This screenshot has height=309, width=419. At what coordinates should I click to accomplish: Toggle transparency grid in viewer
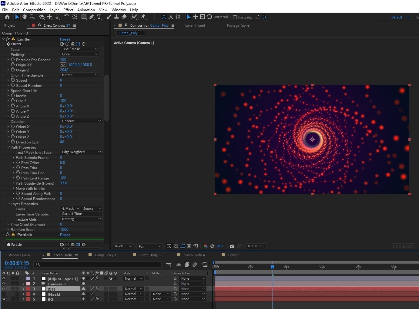(x=176, y=246)
